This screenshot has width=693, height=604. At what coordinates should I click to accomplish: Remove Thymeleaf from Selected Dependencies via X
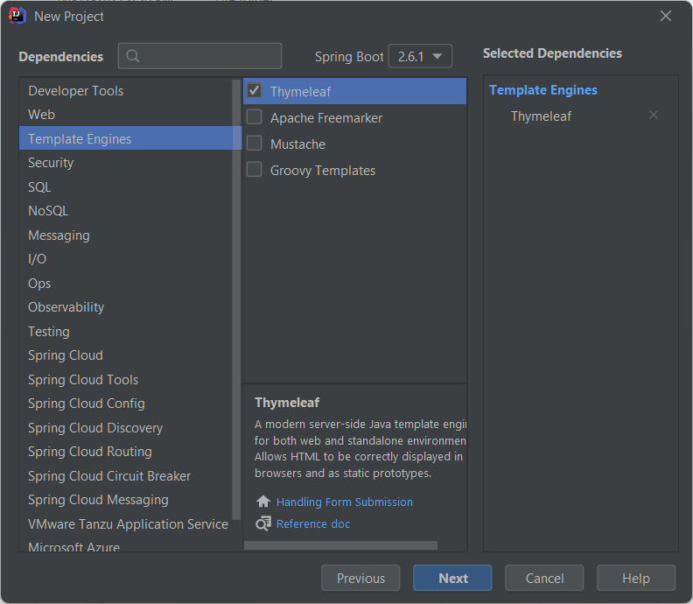tap(654, 116)
